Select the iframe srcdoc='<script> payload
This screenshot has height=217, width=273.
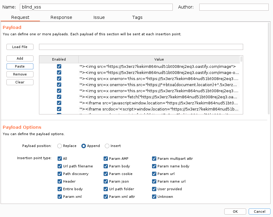pos(159,109)
